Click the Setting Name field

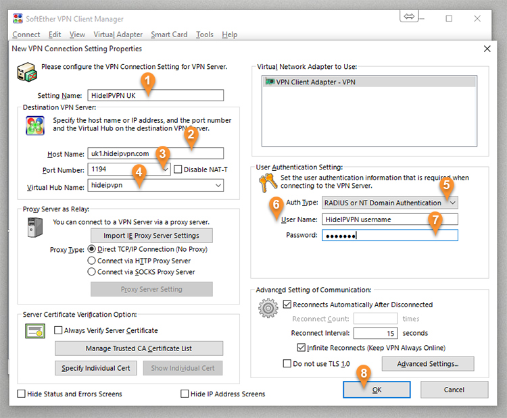click(x=155, y=95)
